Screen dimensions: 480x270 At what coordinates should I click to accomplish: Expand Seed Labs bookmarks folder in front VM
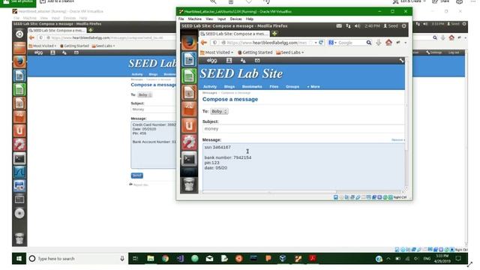coord(289,52)
